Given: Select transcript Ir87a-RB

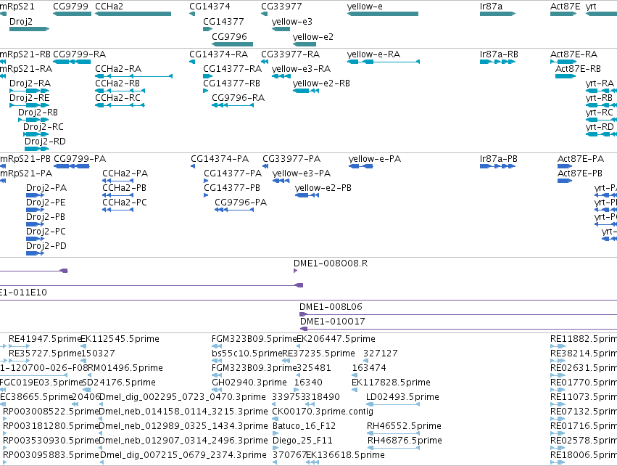Looking at the screenshot, I should tap(499, 54).
